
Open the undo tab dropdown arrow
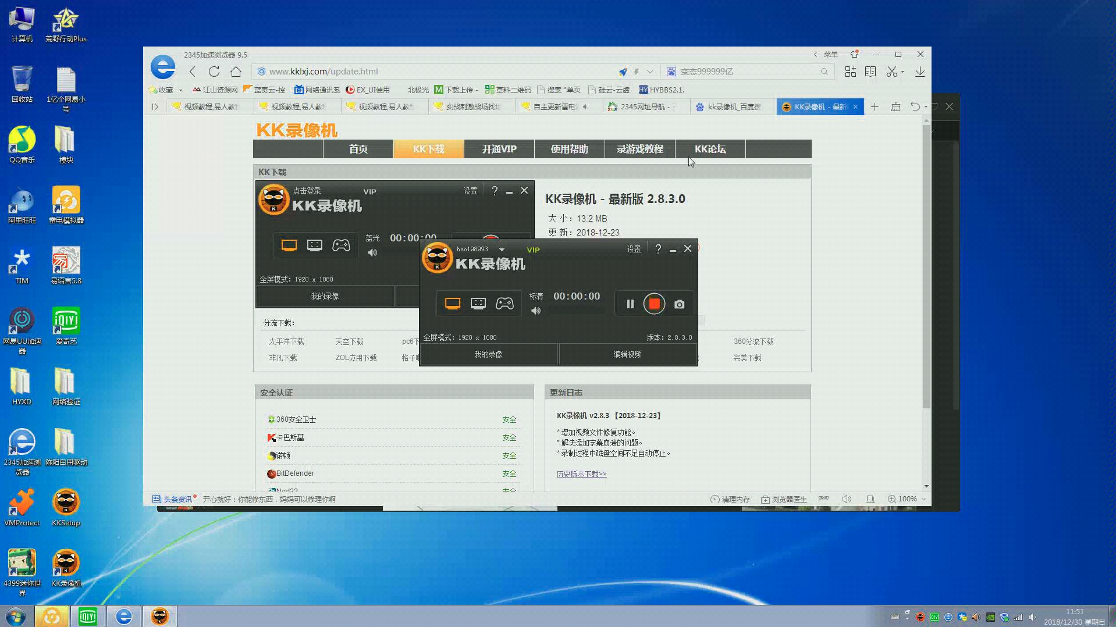tap(926, 106)
